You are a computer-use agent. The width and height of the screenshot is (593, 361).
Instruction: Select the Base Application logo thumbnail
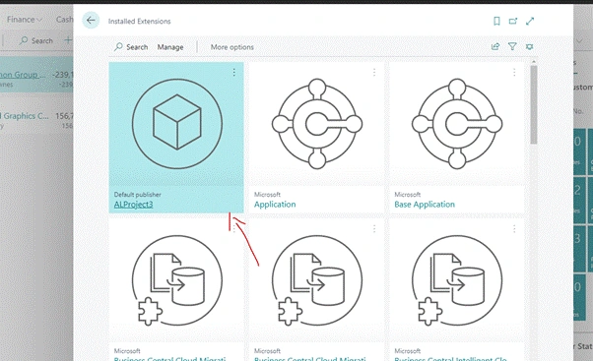click(457, 124)
